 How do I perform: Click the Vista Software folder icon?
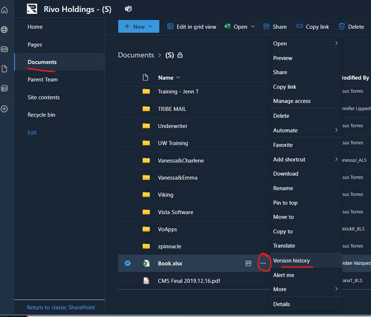146,212
